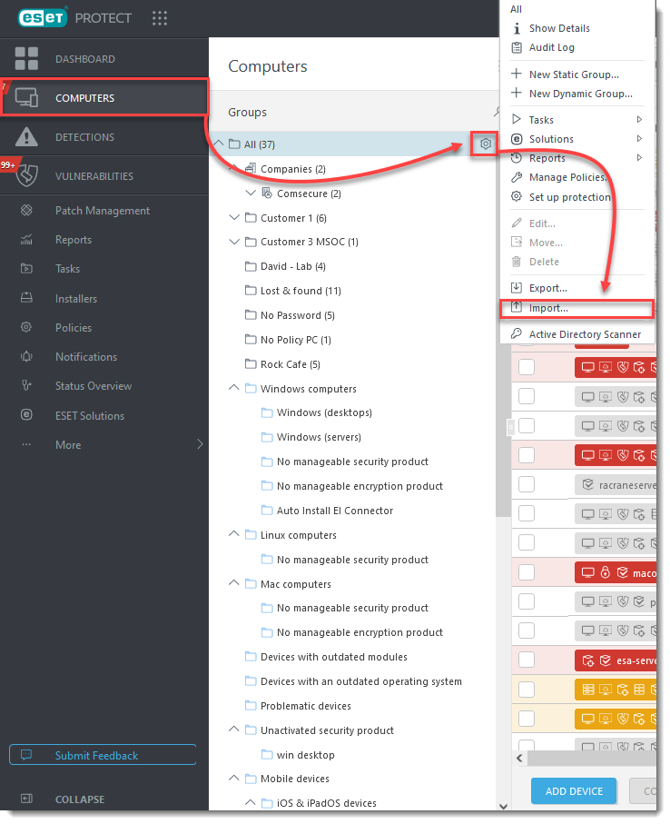This screenshot has height=824, width=670.
Task: Check the box for the maco computer row
Action: 527,572
